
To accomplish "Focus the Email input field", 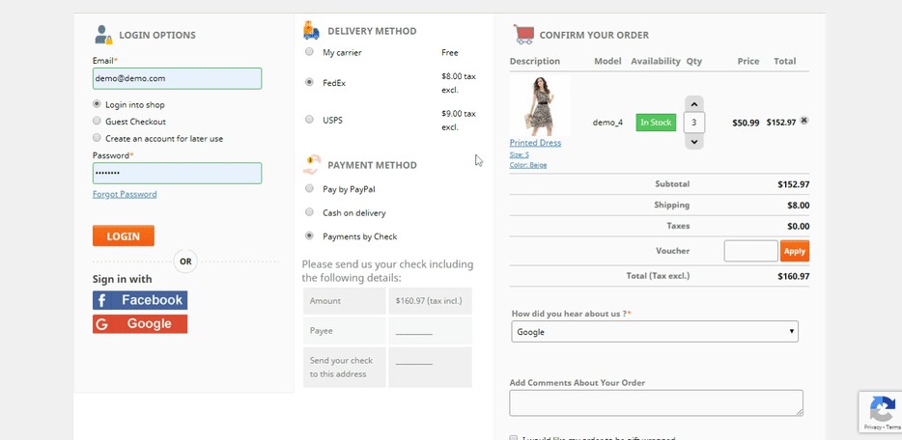I will [x=177, y=79].
